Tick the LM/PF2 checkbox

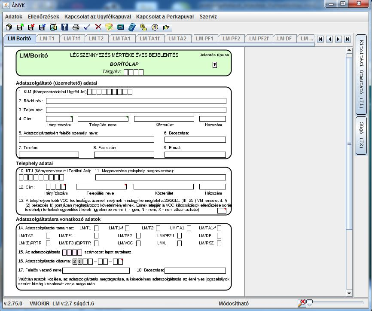[x=138, y=235]
